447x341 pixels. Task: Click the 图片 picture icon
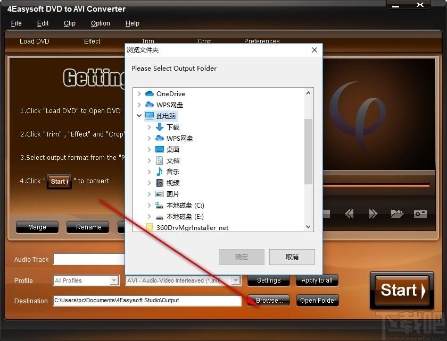click(x=160, y=194)
